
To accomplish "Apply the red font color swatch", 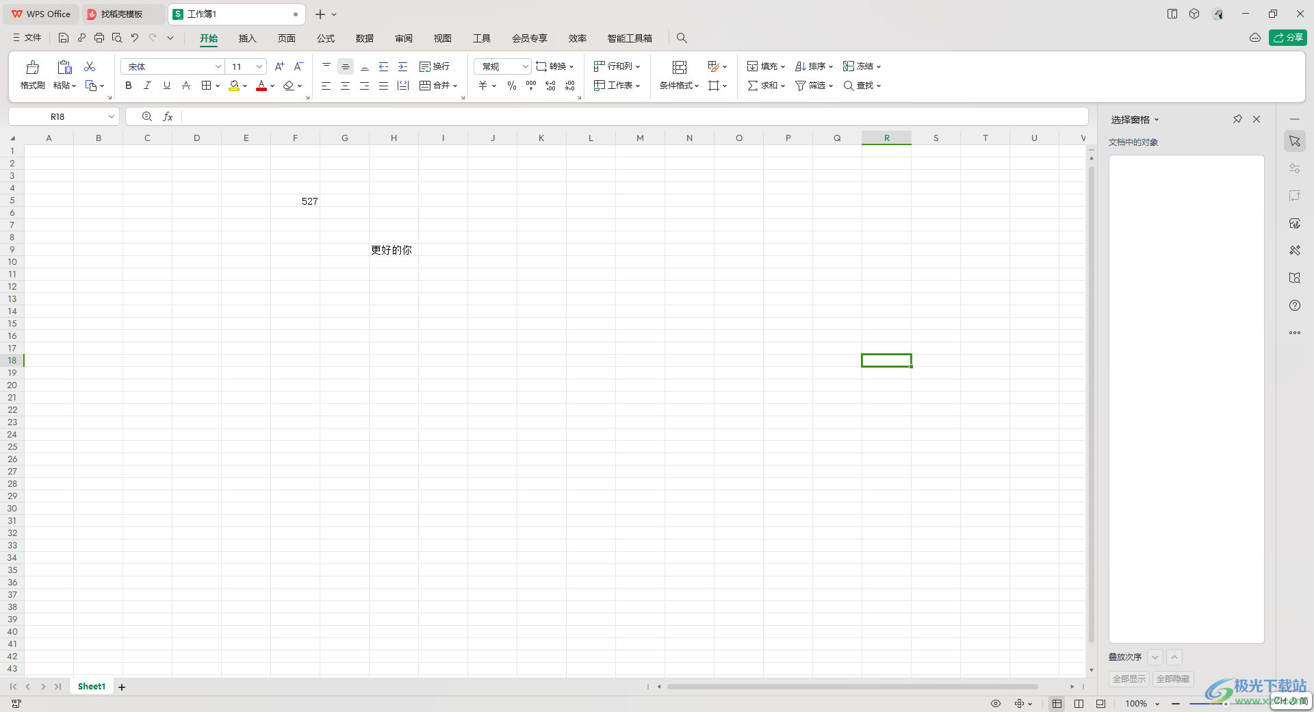I will (x=261, y=86).
